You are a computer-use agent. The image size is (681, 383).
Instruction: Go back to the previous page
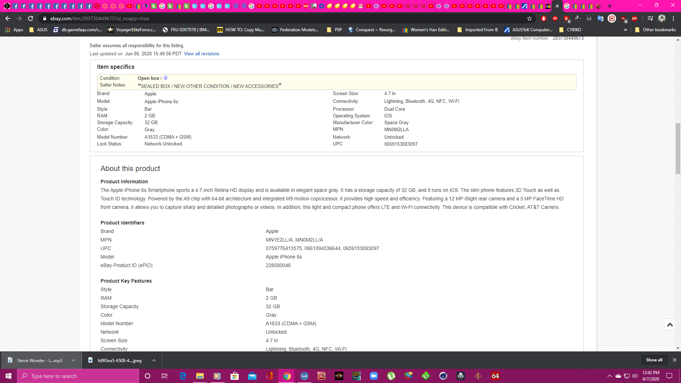click(8, 18)
